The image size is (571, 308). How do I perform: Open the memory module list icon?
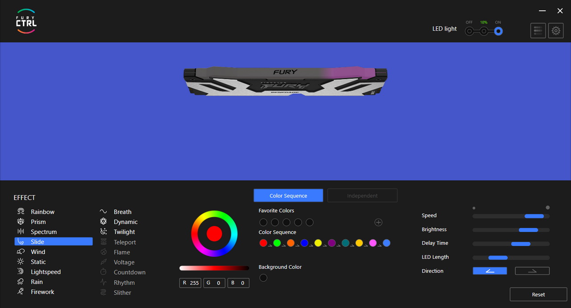[538, 31]
